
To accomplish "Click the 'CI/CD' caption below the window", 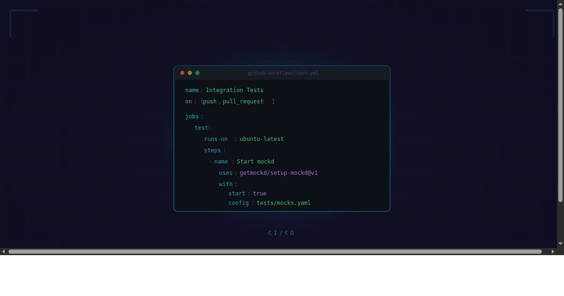I will [x=281, y=233].
